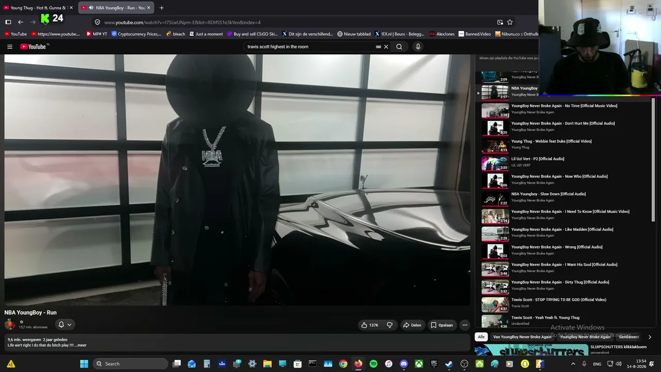Image resolution: width=661 pixels, height=372 pixels.
Task: Toggle picture-in-picture icon in address bar
Action: 500,22
